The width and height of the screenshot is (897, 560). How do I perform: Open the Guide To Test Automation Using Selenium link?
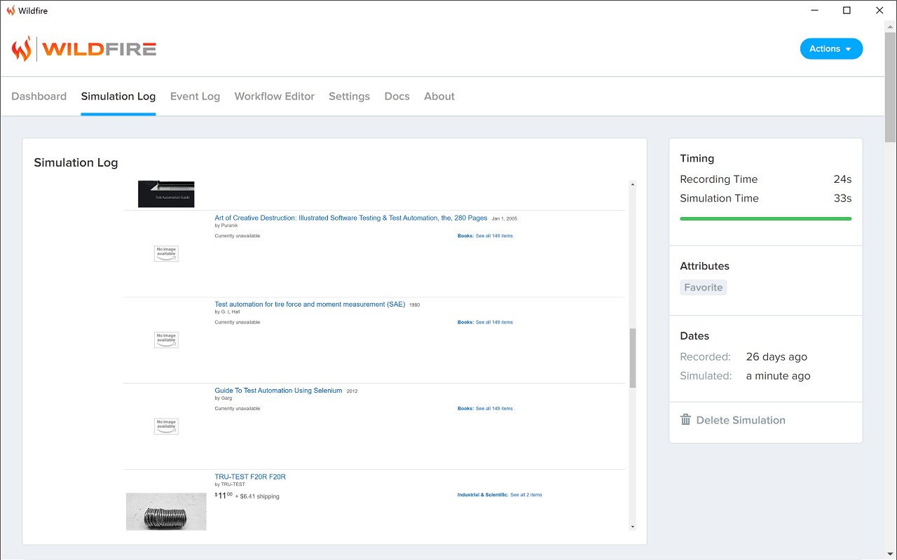[278, 391]
